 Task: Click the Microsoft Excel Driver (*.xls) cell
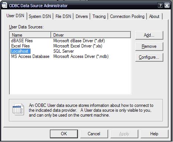click(x=78, y=46)
